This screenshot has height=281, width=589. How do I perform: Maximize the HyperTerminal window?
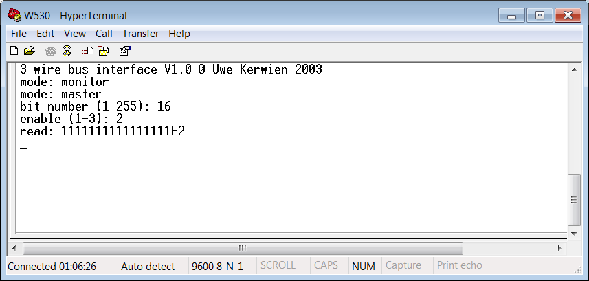pos(540,15)
